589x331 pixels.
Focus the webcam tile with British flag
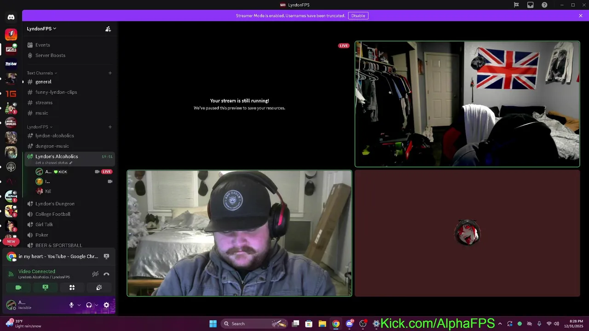467,104
